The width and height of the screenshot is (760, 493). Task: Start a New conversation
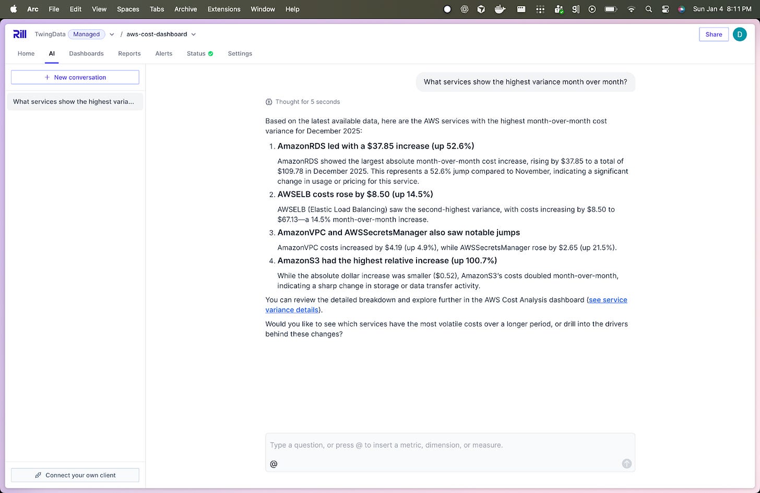pyautogui.click(x=75, y=77)
